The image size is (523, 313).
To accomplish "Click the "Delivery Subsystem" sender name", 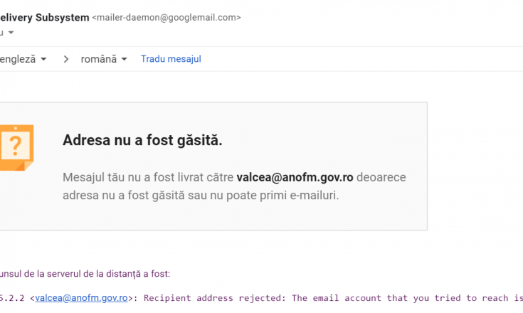I will pyautogui.click(x=44, y=17).
